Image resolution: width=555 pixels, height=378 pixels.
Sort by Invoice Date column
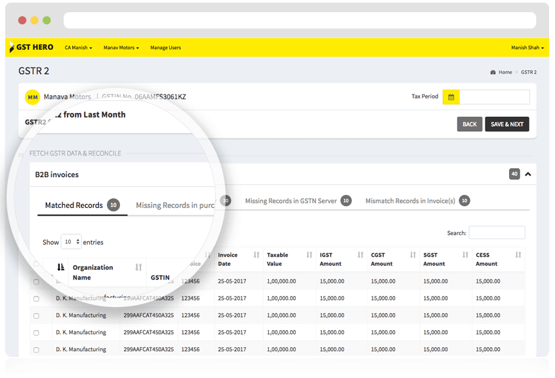pyautogui.click(x=257, y=255)
